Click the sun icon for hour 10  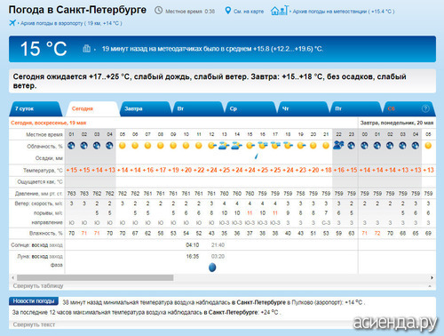tap(186, 146)
